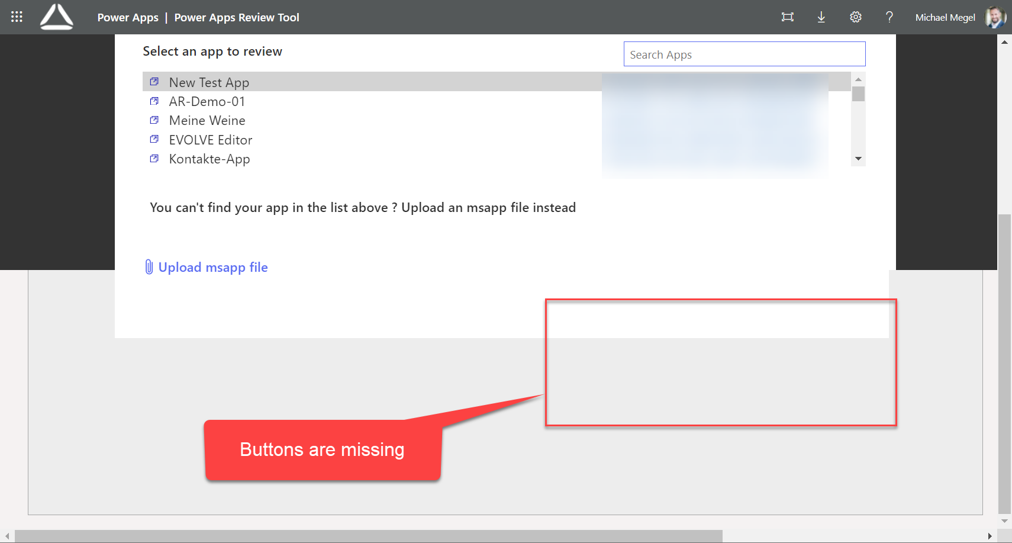The height and width of the screenshot is (543, 1012).
Task: Click the Power Apps Review Tool title
Action: [237, 17]
